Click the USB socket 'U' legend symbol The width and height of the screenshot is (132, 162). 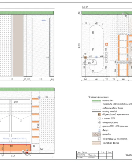99,126
